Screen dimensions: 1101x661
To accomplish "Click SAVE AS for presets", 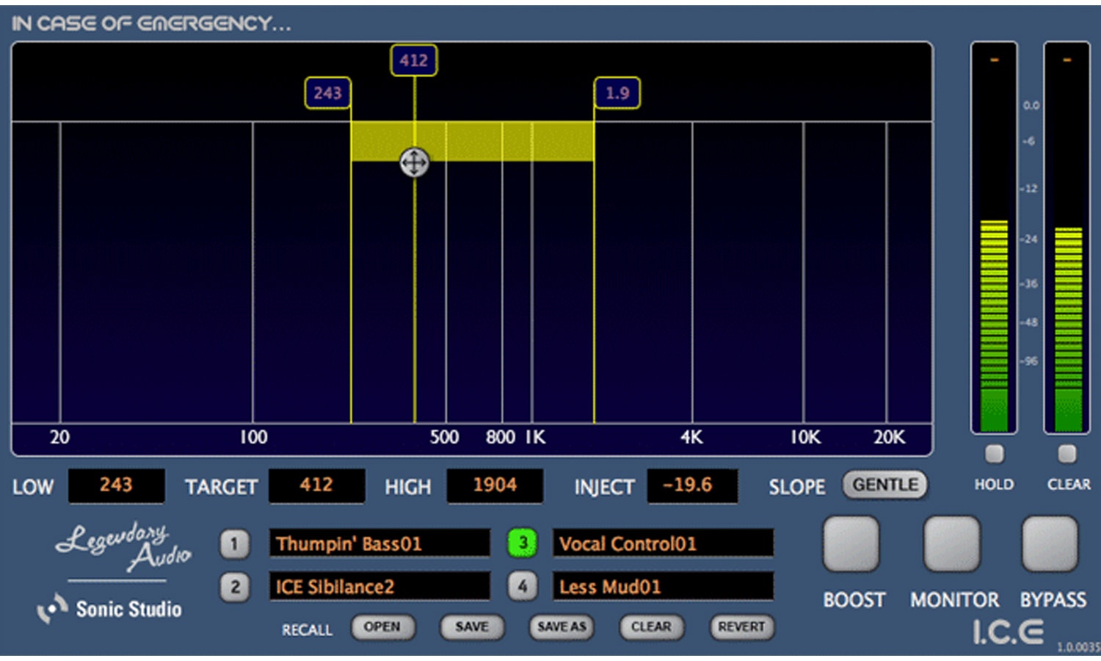I will pyautogui.click(x=562, y=627).
